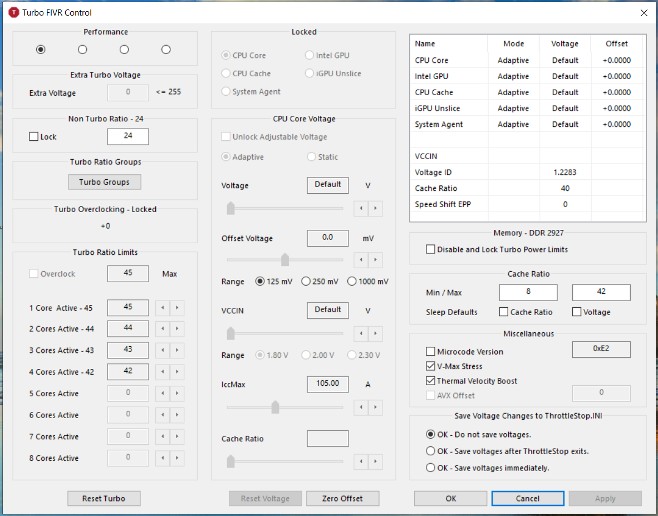The image size is (658, 516).
Task: Click left arrow next to Offset Voltage slider
Action: pyautogui.click(x=361, y=260)
